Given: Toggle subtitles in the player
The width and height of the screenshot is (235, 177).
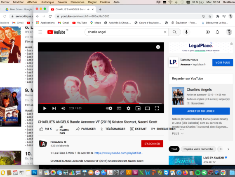Looking at the screenshot, I should coord(119,108).
